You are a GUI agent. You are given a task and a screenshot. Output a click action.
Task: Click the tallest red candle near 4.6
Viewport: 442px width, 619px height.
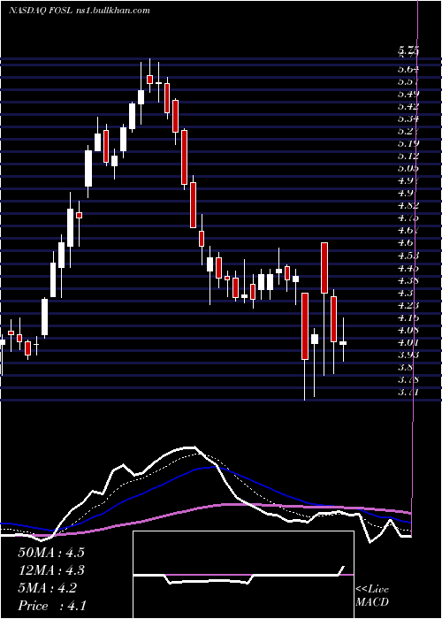coord(324,268)
